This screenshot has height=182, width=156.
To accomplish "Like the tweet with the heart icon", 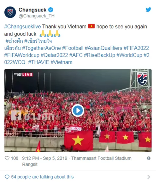I will pos(7,158).
